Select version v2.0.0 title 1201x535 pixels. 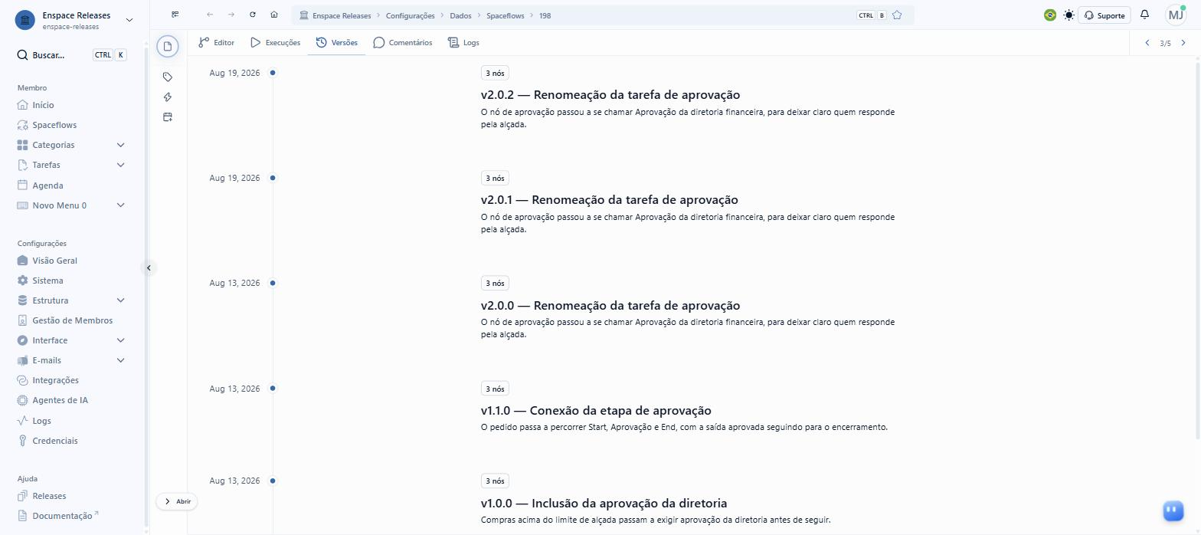coord(610,305)
